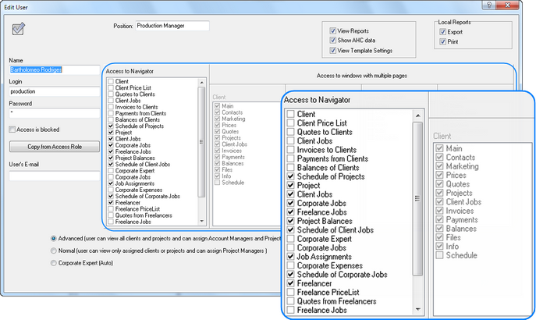The image size is (536, 320).
Task: Click the Position input field
Action: [x=172, y=26]
